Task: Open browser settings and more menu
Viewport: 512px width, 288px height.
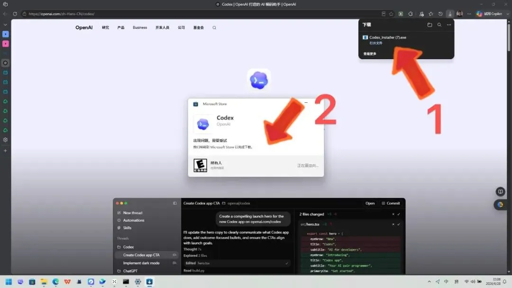Action: pyautogui.click(x=469, y=14)
